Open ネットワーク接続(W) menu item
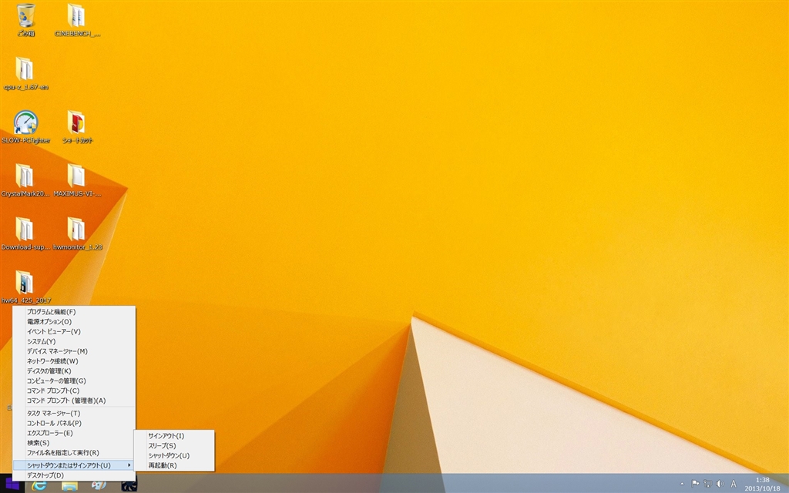Screen dimensions: 789x493 (74, 361)
